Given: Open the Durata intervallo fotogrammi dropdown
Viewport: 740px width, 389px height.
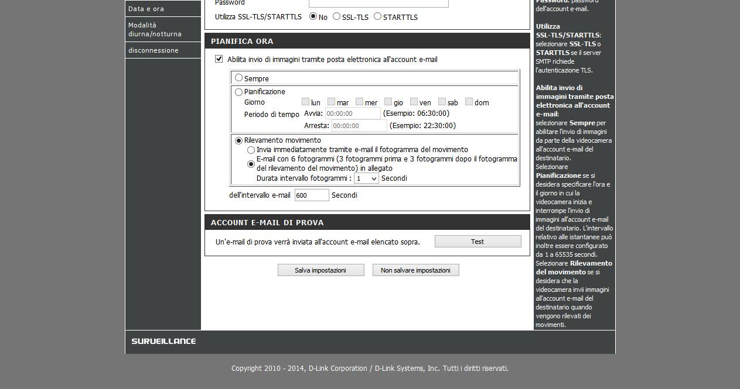Looking at the screenshot, I should click(366, 178).
